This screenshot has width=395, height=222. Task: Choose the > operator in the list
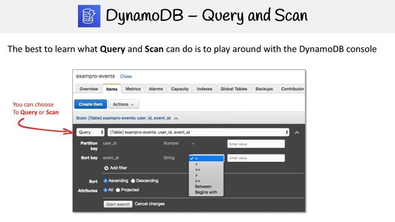pos(206,175)
